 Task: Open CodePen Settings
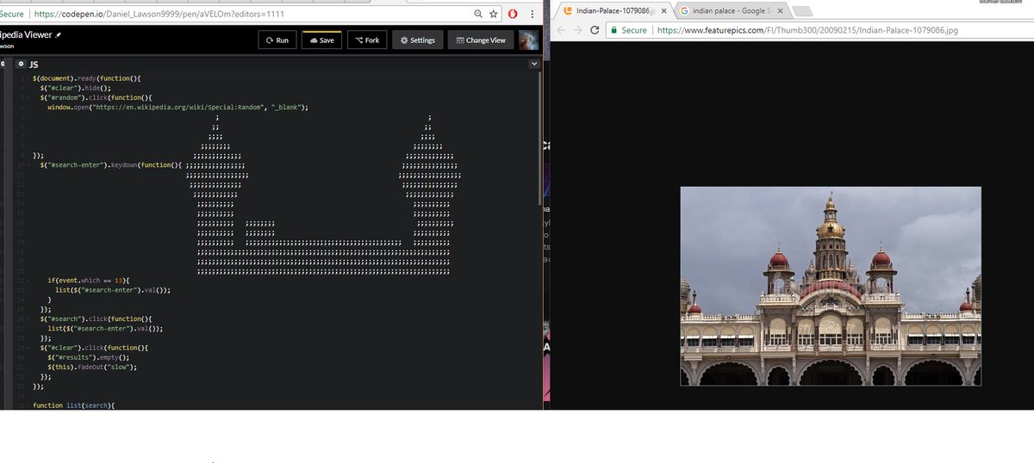click(418, 40)
